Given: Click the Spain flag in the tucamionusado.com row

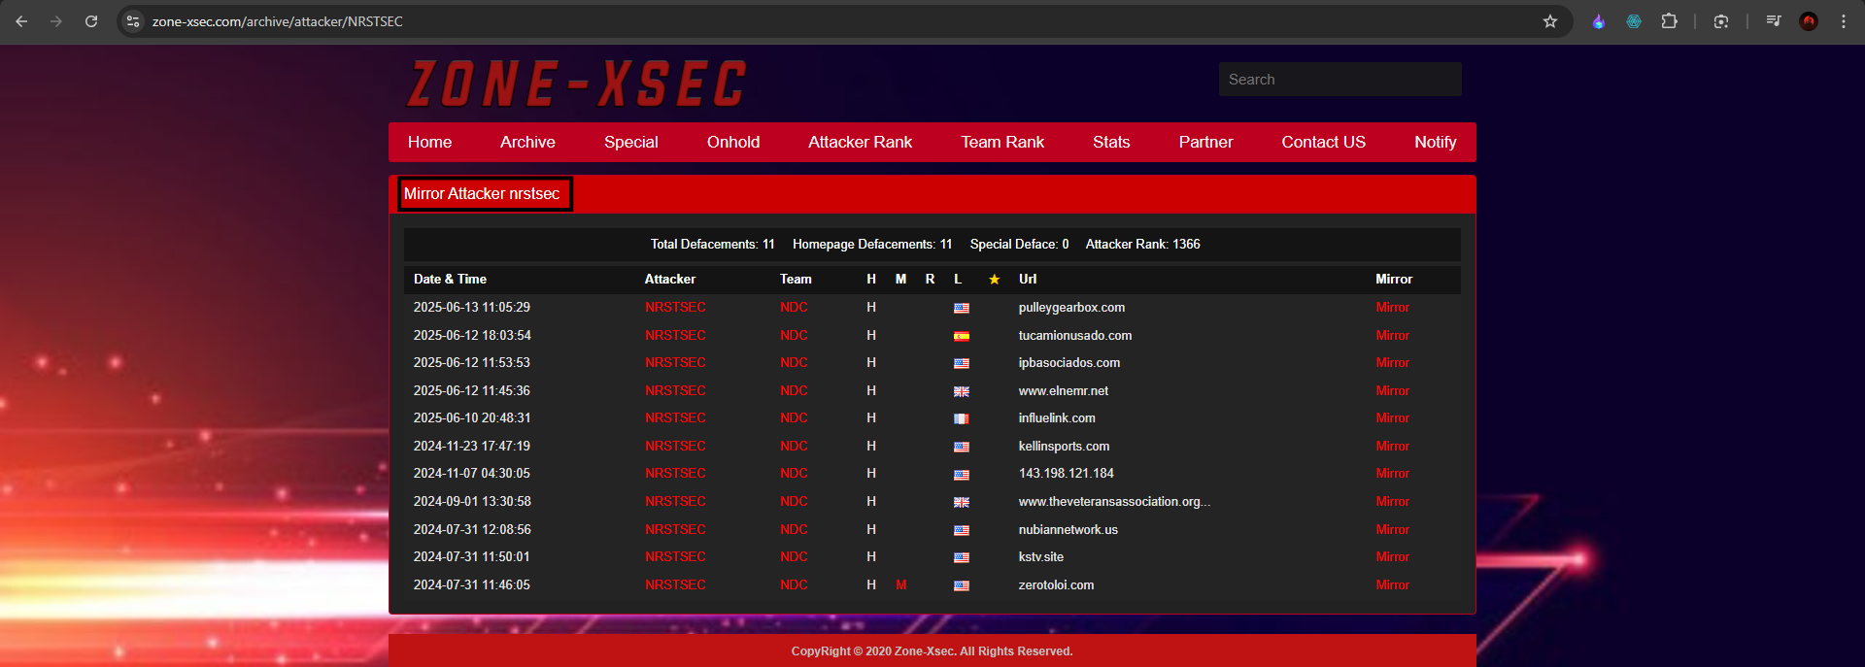Looking at the screenshot, I should [x=962, y=336].
